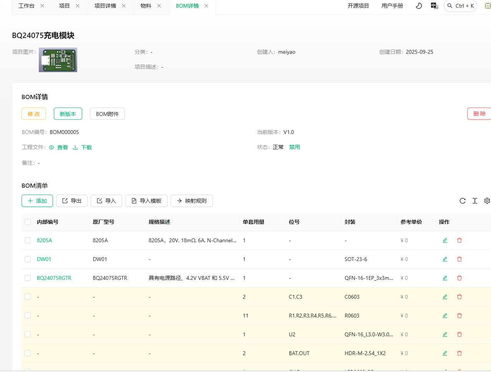Viewport: 491px width, 372px height.
Task: Click the language translation icon
Action: pos(435,6)
